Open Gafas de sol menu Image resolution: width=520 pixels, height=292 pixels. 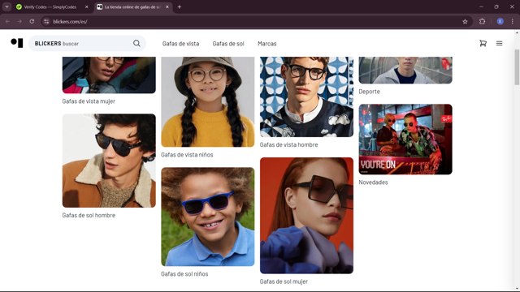coord(228,43)
